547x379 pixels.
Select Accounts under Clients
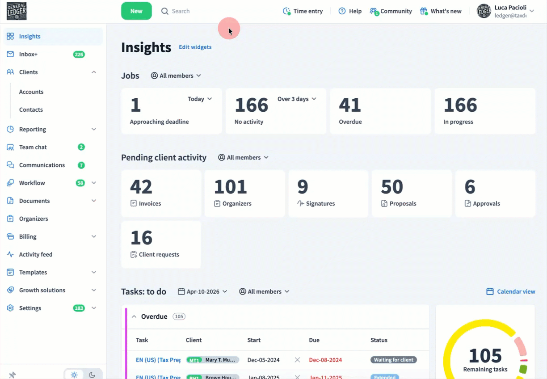[31, 92]
